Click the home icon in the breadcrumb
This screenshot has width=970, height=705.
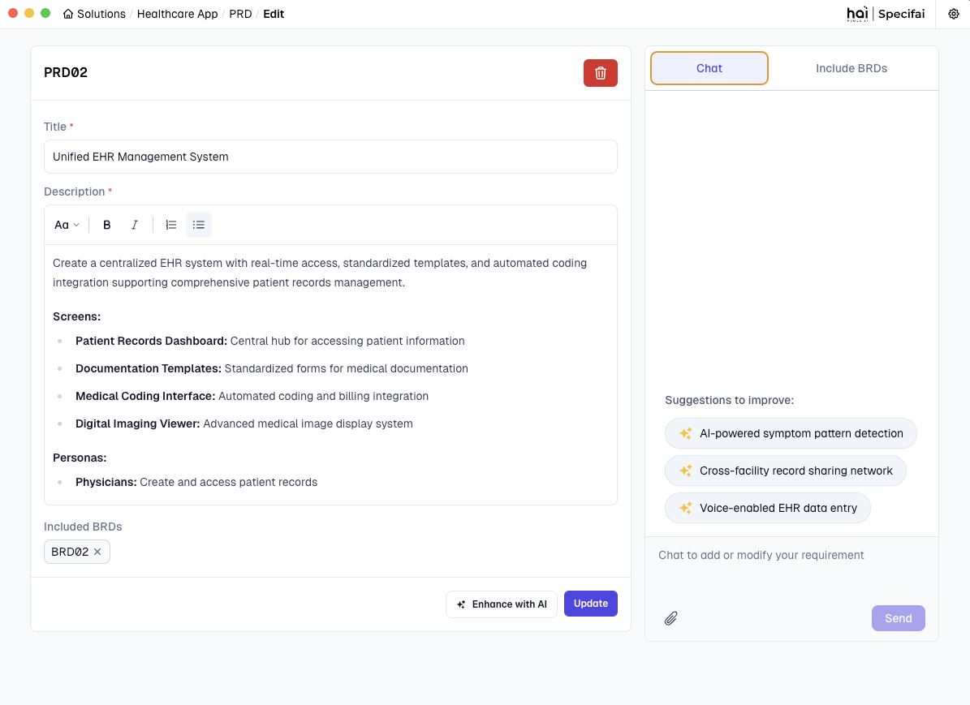[68, 14]
